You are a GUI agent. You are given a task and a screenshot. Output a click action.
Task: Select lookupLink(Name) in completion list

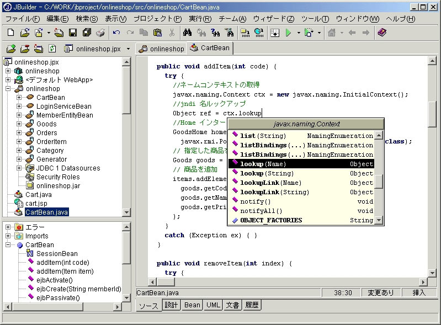coord(270,183)
